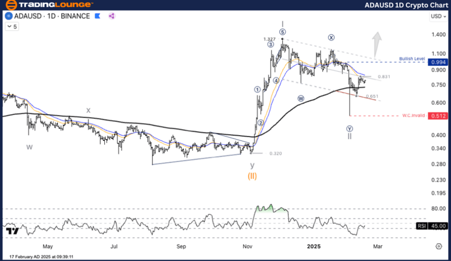Screen dimensions: 451x261
Task: Select the 0.994 bullish level price tag
Action: coord(438,62)
